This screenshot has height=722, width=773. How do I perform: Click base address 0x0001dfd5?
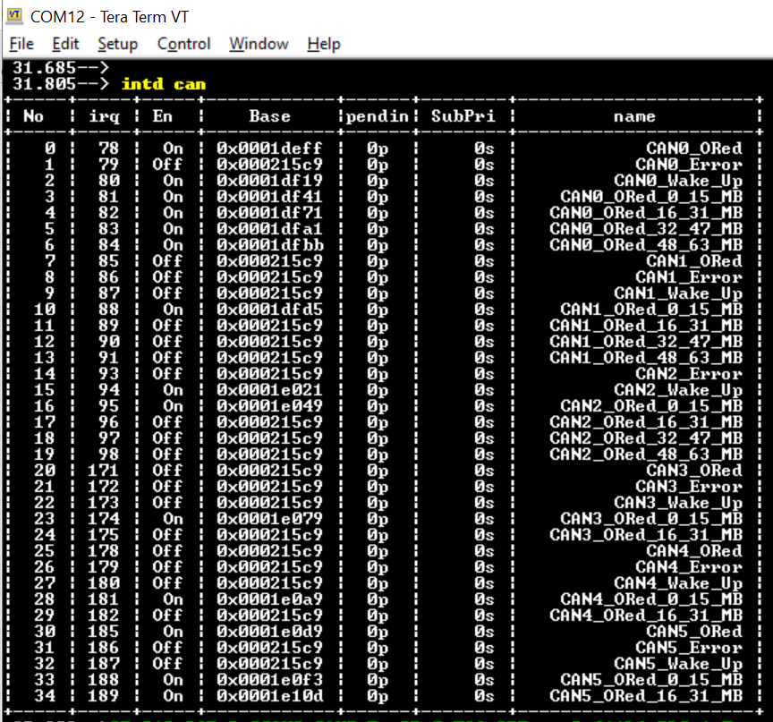269,309
